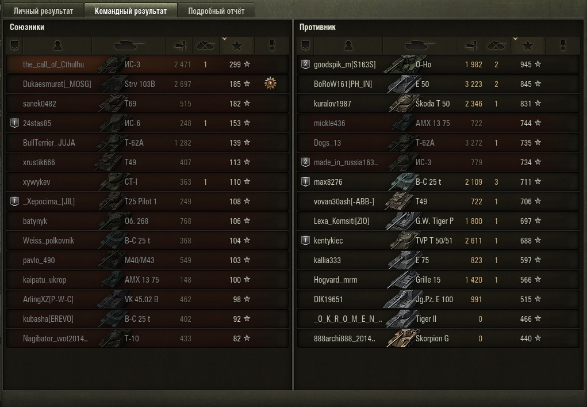The height and width of the screenshot is (407, 587).
Task: Sort enemy team by damage shell icon
Action: pyautogui.click(x=470, y=45)
